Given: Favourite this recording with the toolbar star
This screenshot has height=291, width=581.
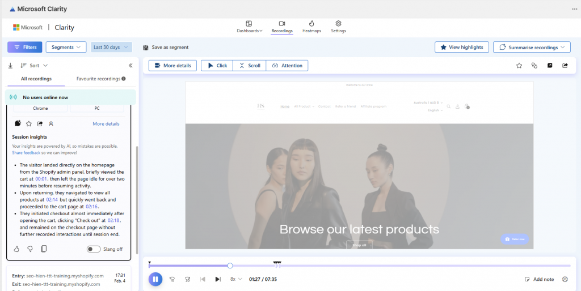Looking at the screenshot, I should [519, 66].
